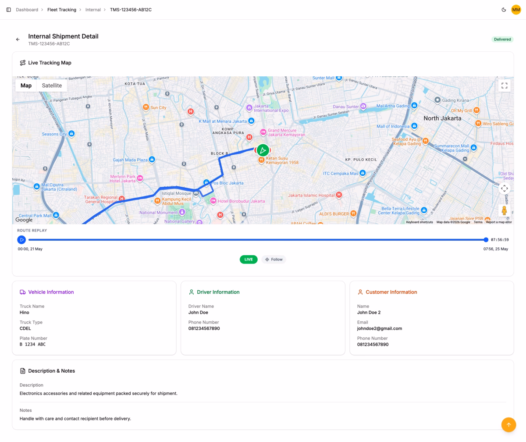
Task: Click the Hotel Borobudur Jakarta marker
Action: point(213,201)
